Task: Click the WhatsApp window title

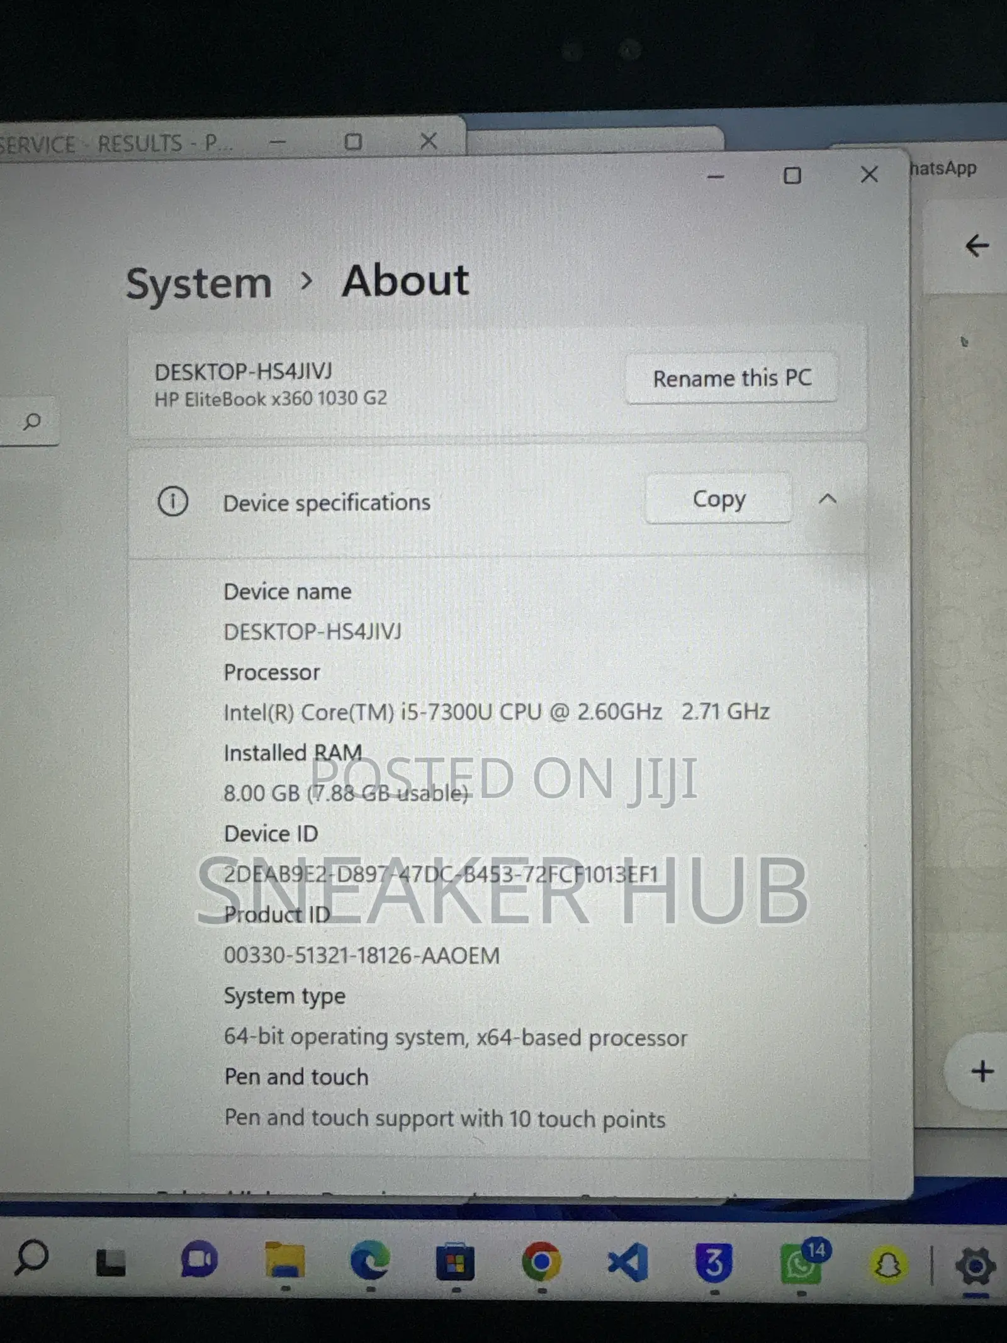Action: pos(943,168)
